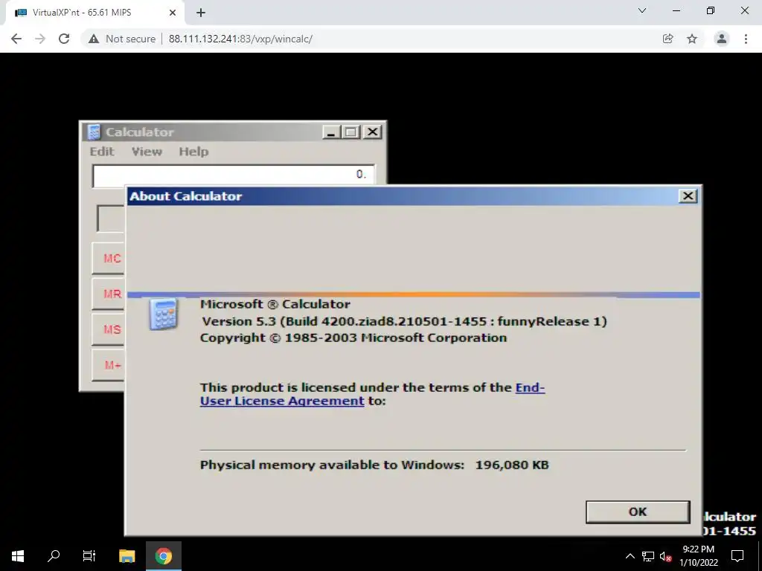
Task: Open the Windows Start menu
Action: pyautogui.click(x=18, y=556)
